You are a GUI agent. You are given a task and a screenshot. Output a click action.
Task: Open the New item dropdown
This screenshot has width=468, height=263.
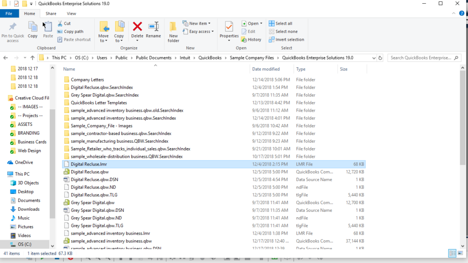[197, 23]
